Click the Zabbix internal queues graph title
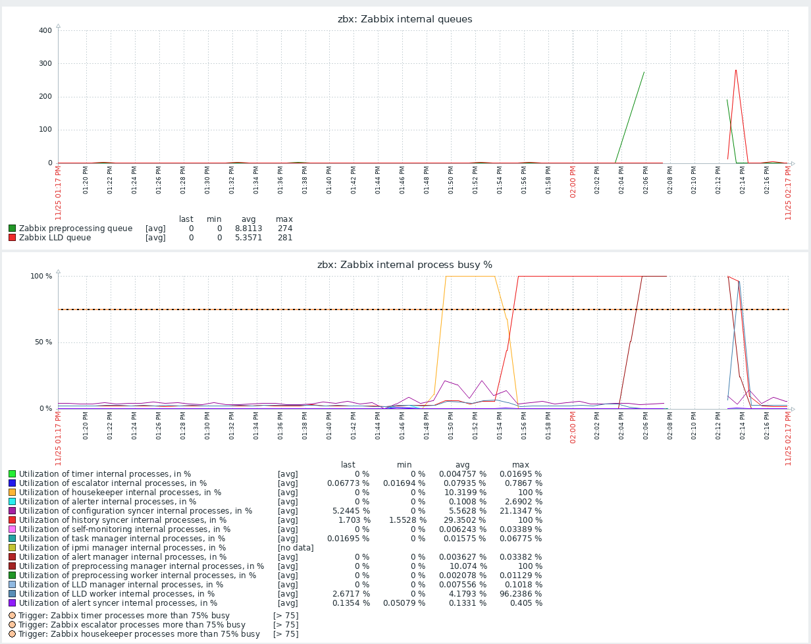The image size is (811, 644). pos(405,19)
